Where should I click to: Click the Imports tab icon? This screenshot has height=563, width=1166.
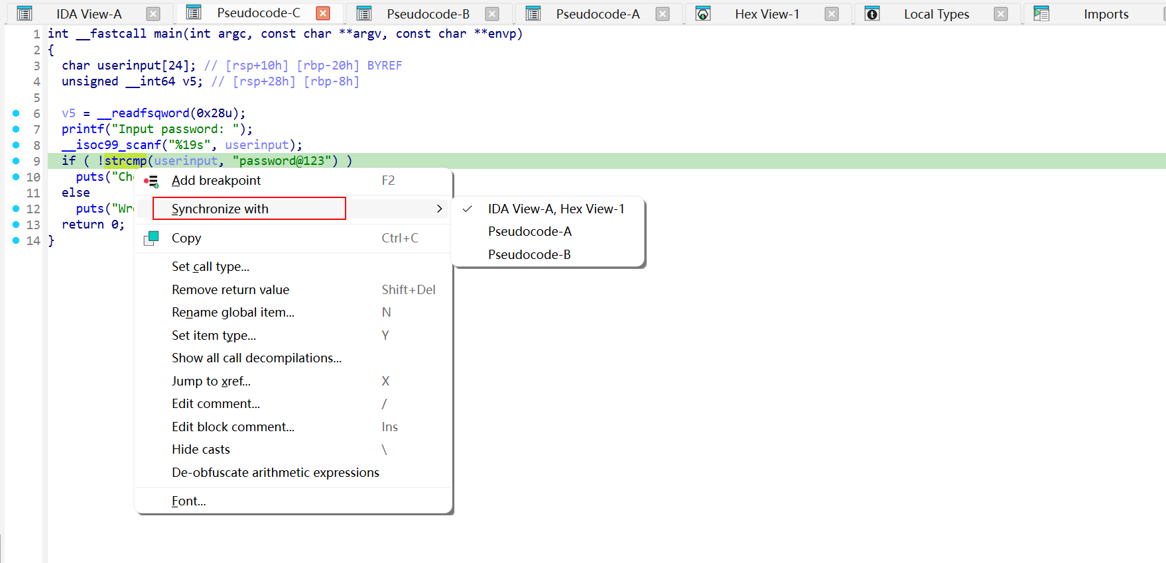tap(1041, 13)
